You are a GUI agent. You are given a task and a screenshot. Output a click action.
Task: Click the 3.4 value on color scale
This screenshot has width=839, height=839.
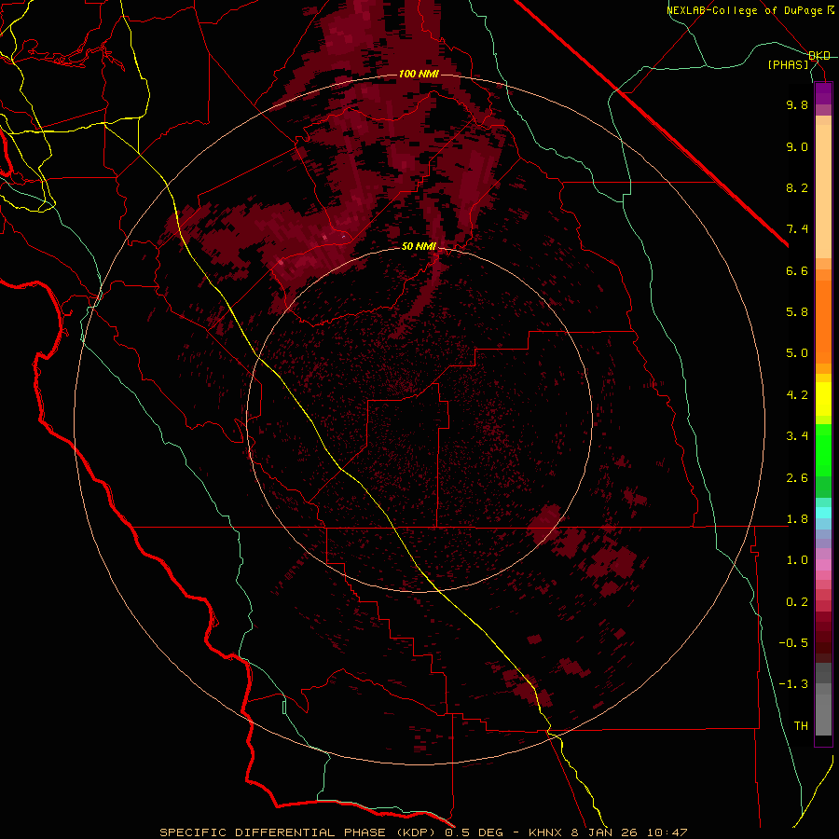tap(797, 436)
